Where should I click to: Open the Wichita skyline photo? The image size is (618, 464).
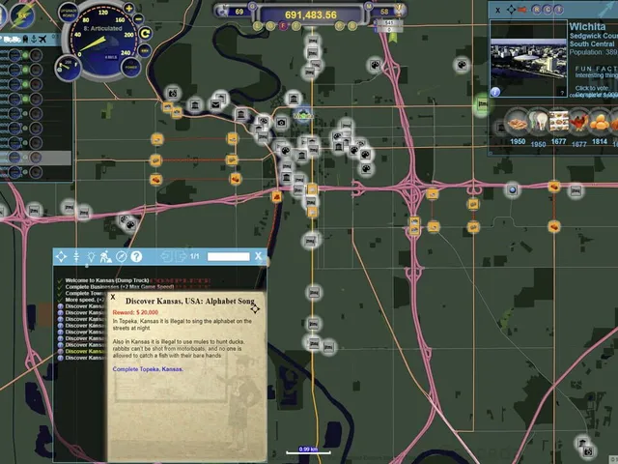coord(528,59)
